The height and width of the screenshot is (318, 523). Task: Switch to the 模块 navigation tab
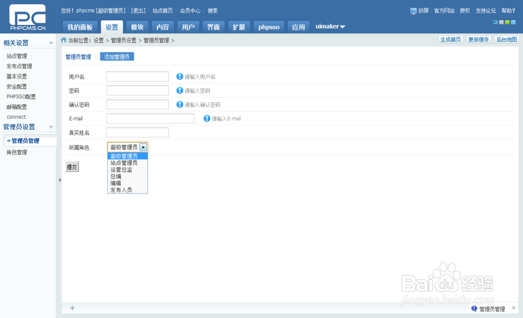(137, 27)
